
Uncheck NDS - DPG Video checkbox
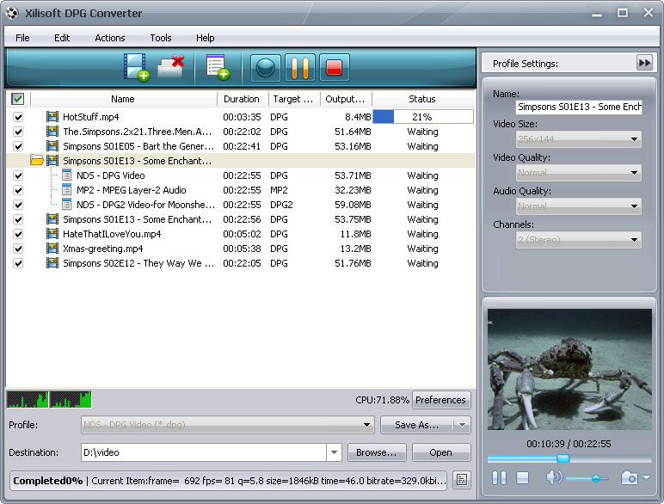tap(18, 175)
